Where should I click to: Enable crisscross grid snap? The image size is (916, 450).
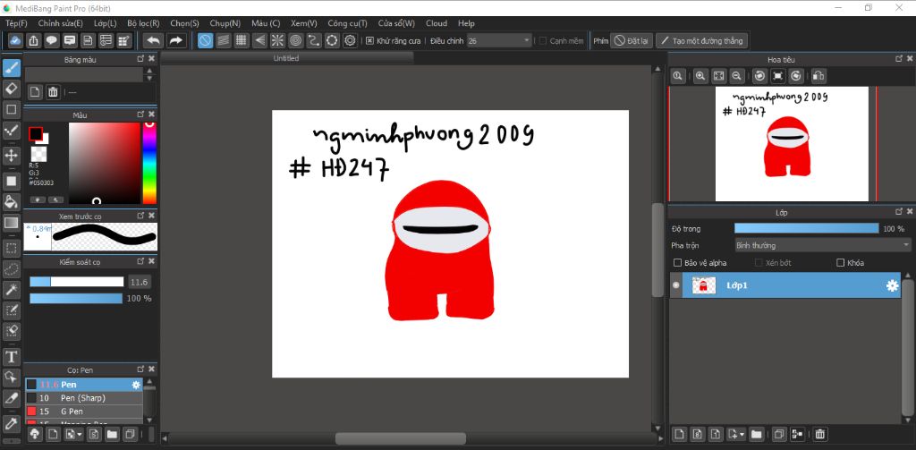tap(242, 40)
